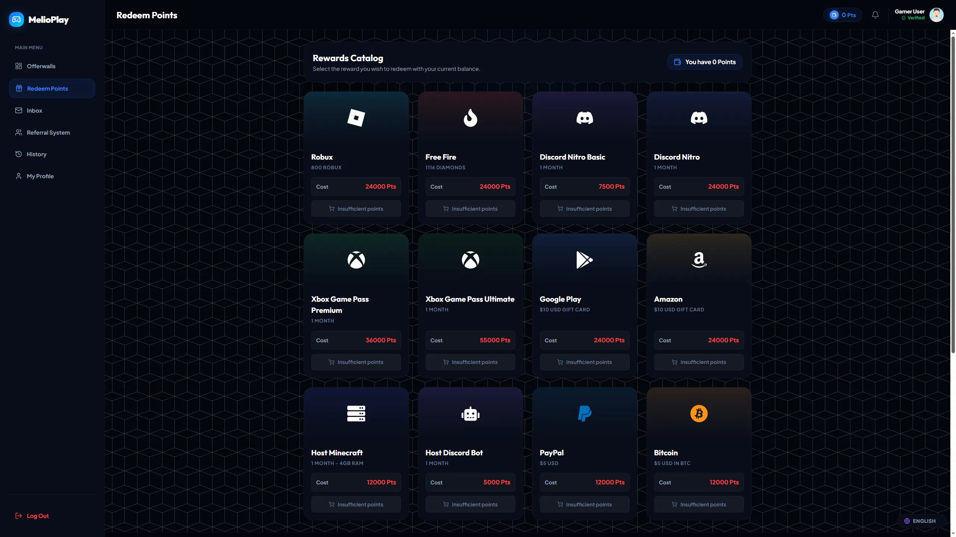Click Insufficient points under Host Discord Bot
956x537 pixels.
470,504
